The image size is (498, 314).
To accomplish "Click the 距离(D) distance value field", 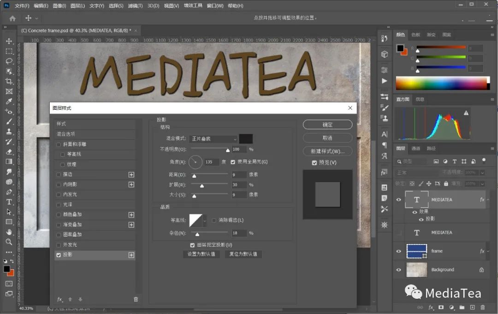I will 239,175.
